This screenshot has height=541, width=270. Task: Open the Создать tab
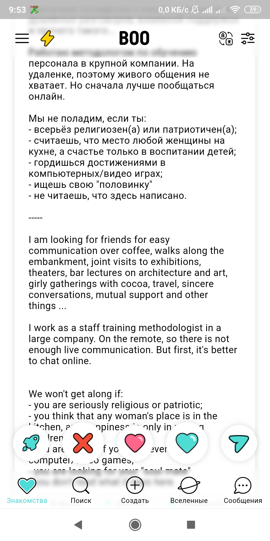[x=135, y=490]
